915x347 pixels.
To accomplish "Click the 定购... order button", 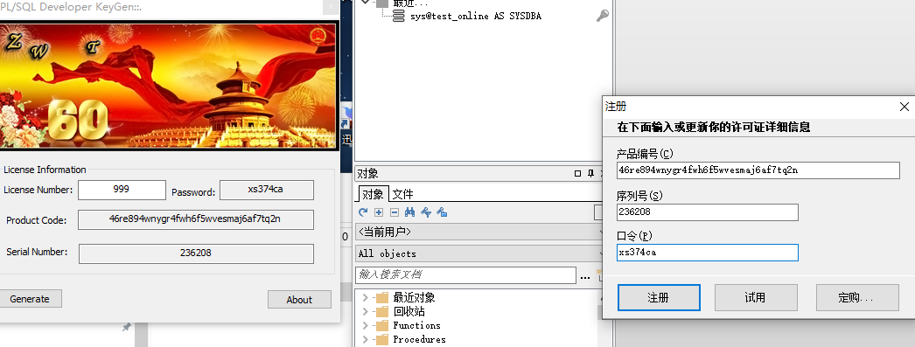I will point(856,297).
